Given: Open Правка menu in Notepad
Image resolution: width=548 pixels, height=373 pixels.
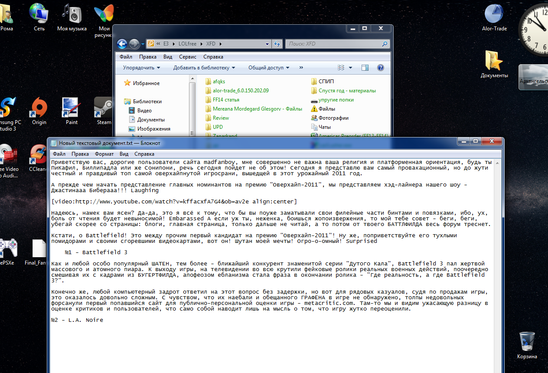Looking at the screenshot, I should point(80,154).
